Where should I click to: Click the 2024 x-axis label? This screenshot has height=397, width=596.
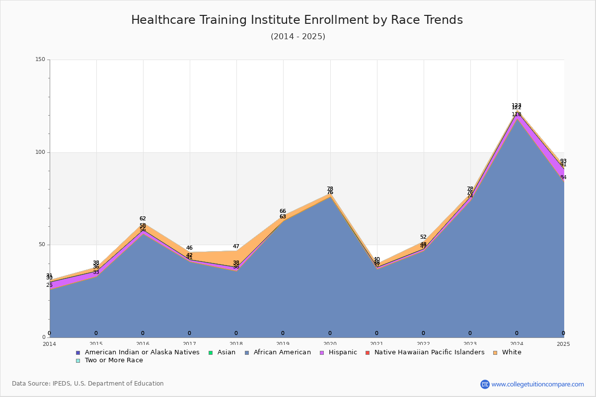(517, 344)
